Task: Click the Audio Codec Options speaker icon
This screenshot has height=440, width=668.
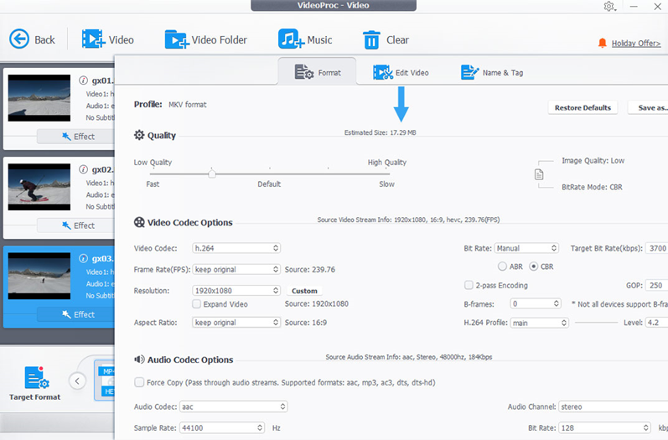Action: point(139,359)
